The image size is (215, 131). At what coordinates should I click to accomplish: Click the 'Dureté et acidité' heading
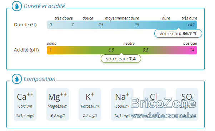(44, 6)
